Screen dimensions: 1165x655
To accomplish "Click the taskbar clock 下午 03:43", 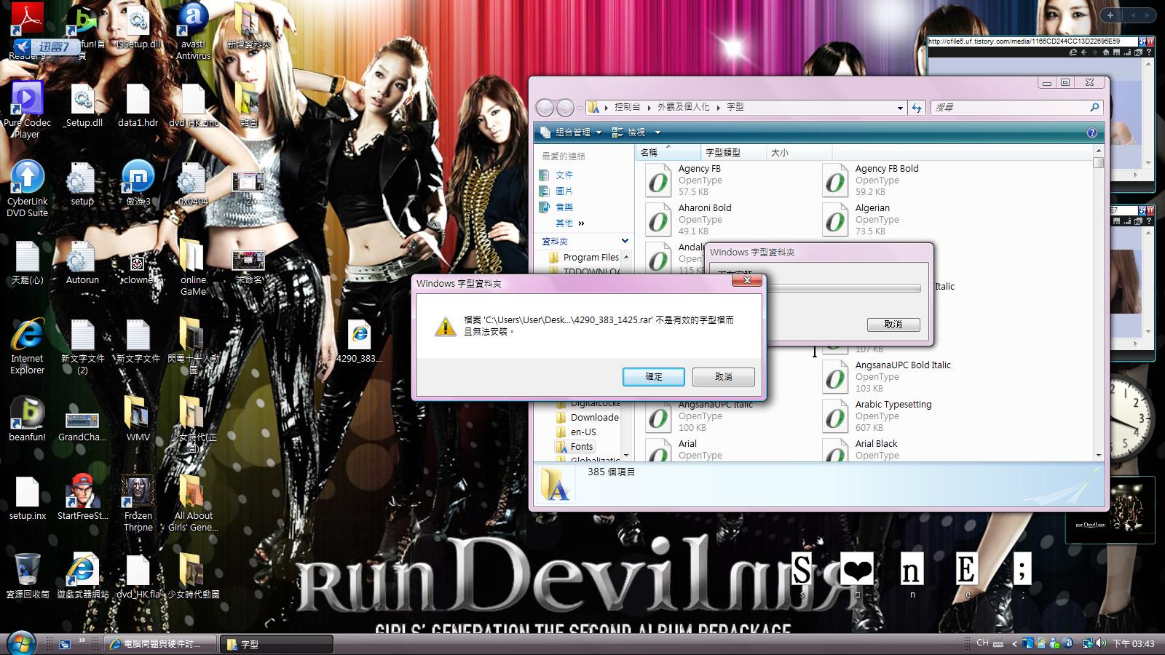I will pyautogui.click(x=1134, y=644).
